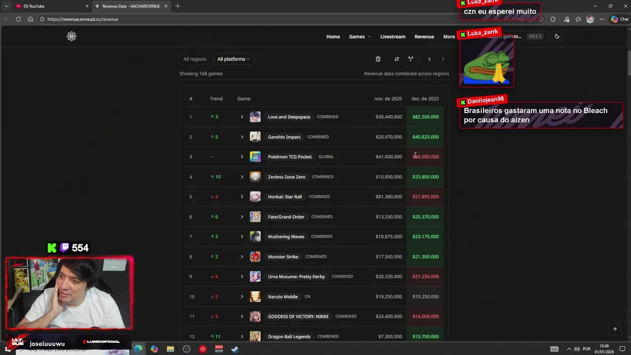
Task: Click the Genshin Impact game icon
Action: (255, 137)
